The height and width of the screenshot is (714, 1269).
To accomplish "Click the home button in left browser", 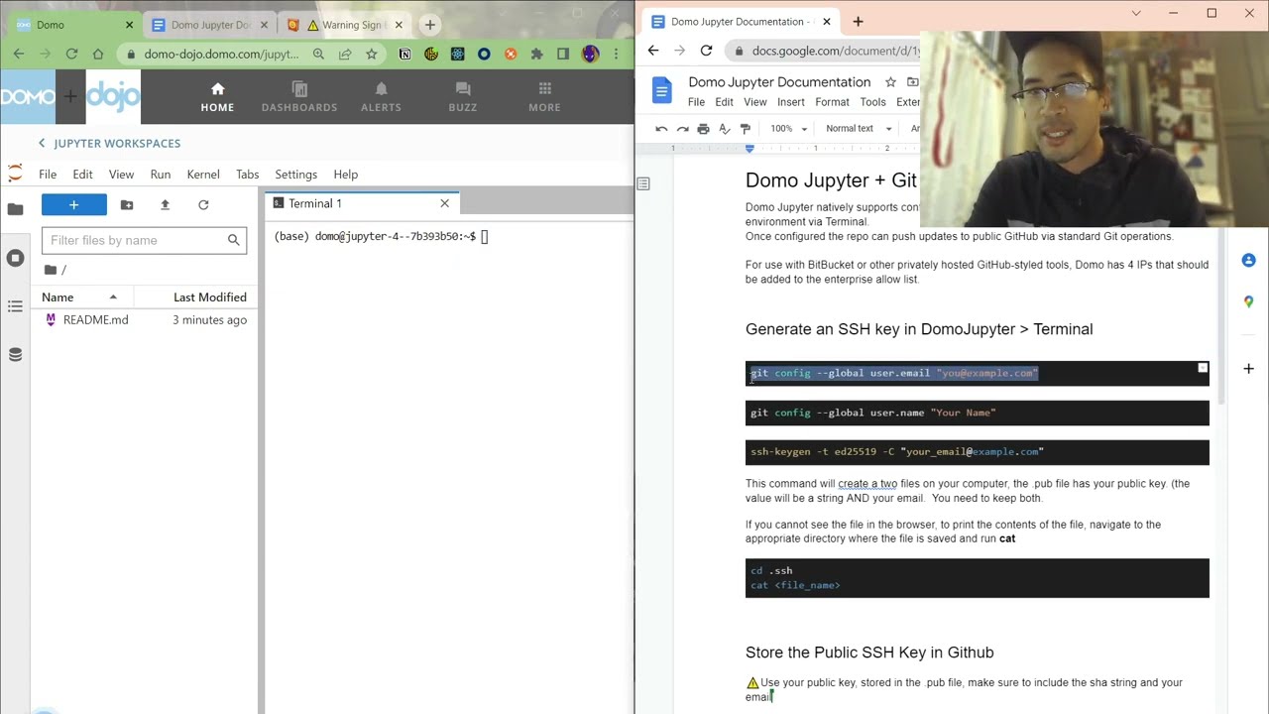I will (97, 55).
